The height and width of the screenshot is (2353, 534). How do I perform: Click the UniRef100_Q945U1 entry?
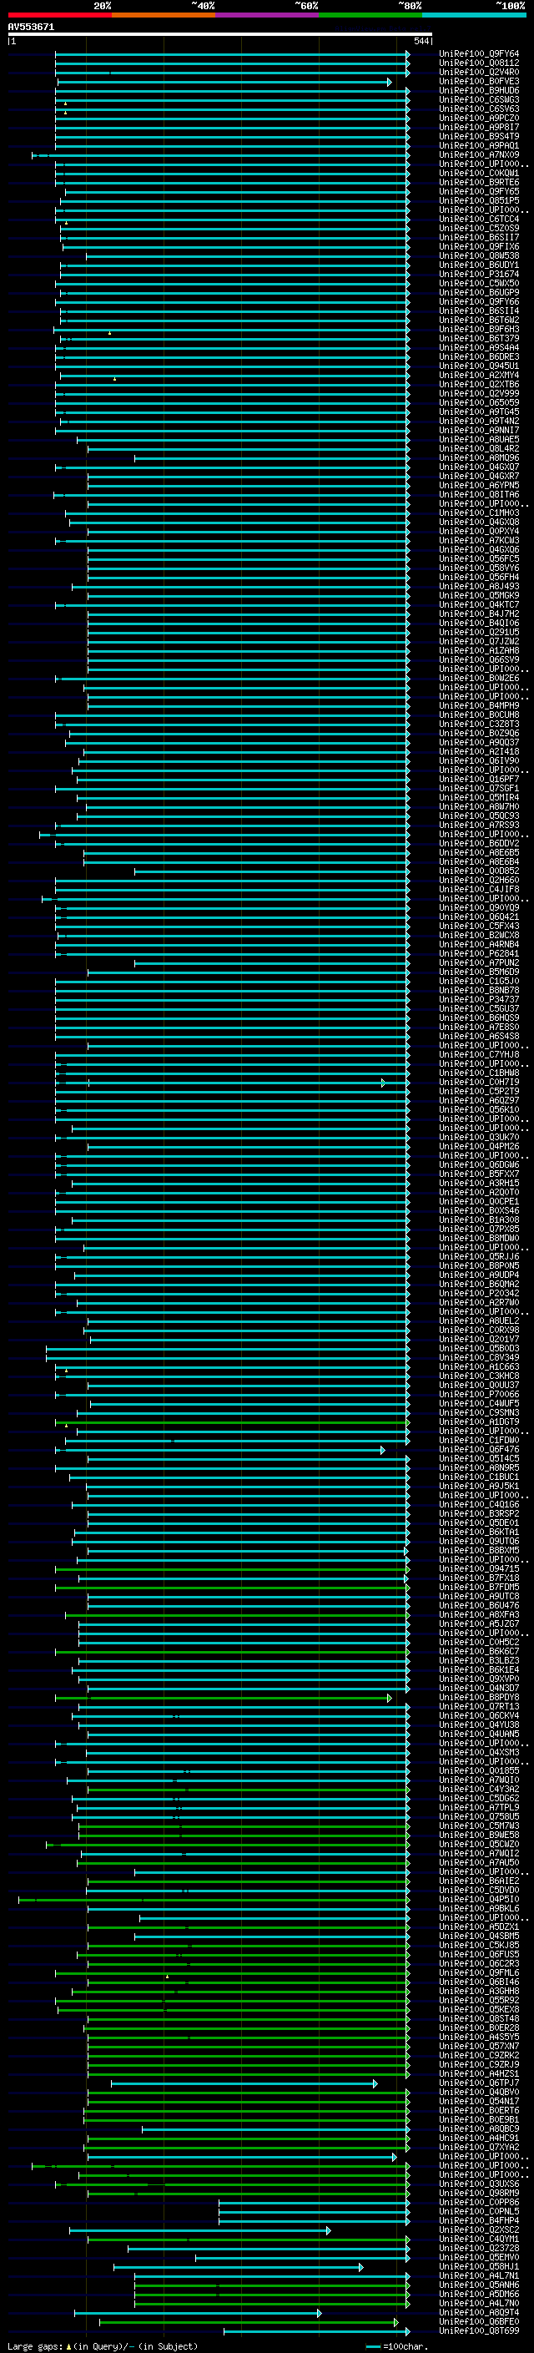479,366
